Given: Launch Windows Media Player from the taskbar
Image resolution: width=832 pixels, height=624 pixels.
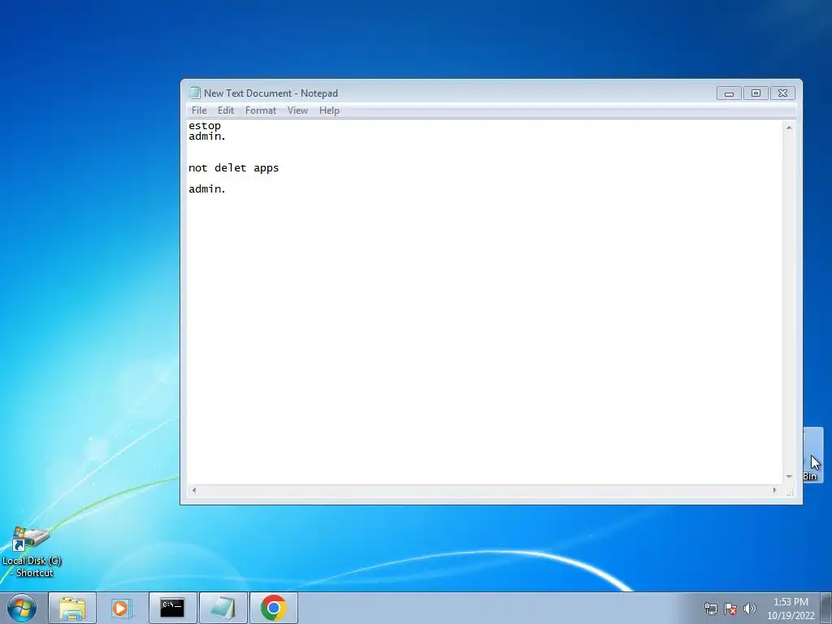Looking at the screenshot, I should tap(120, 608).
